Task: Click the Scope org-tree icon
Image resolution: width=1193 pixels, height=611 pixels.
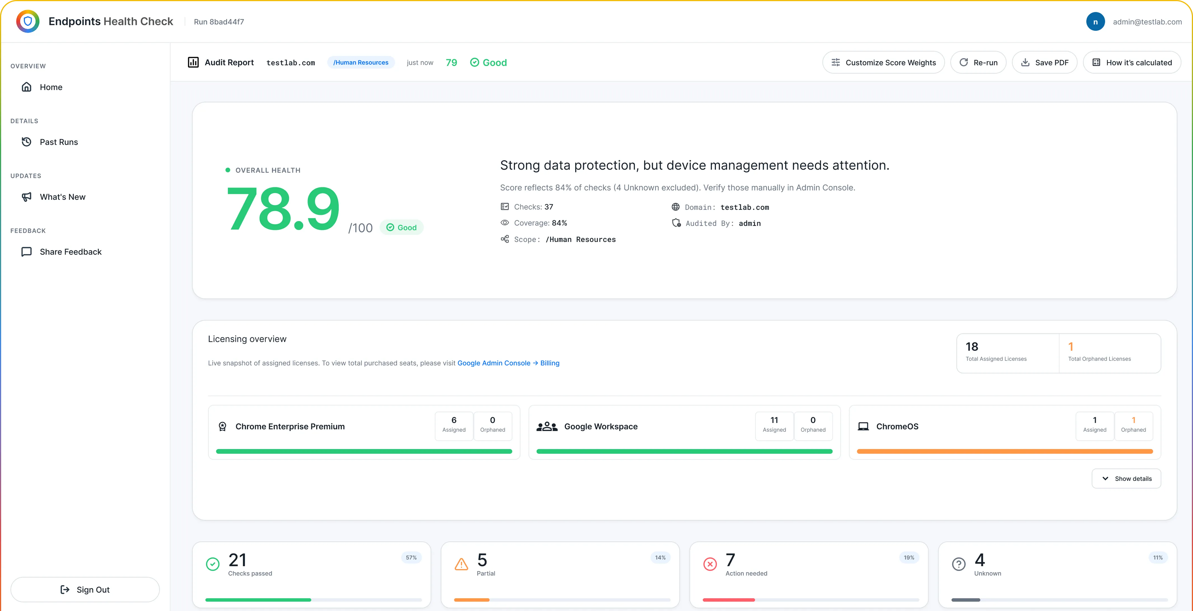Action: point(505,239)
